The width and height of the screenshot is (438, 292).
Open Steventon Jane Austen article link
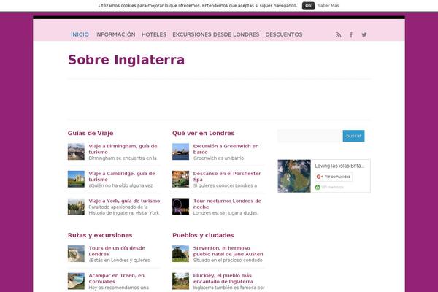coord(228,251)
